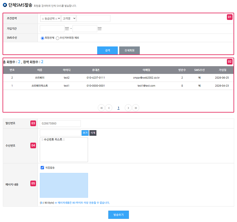Image resolution: width=237 pixels, height=222 pixels.
Task: Open the 고객명 search type dropdown
Action: click(x=69, y=18)
